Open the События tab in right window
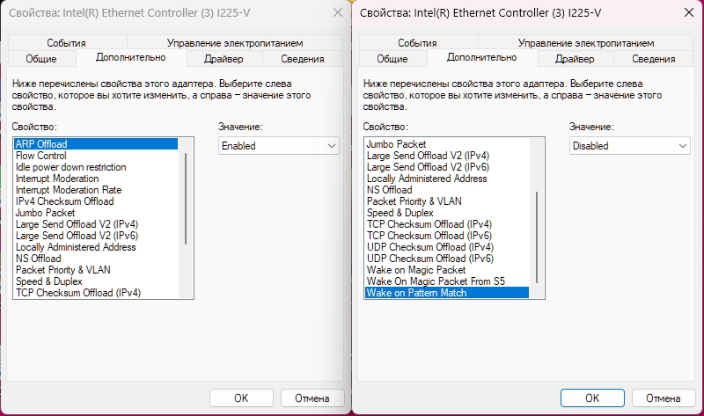The width and height of the screenshot is (704, 416). [417, 42]
